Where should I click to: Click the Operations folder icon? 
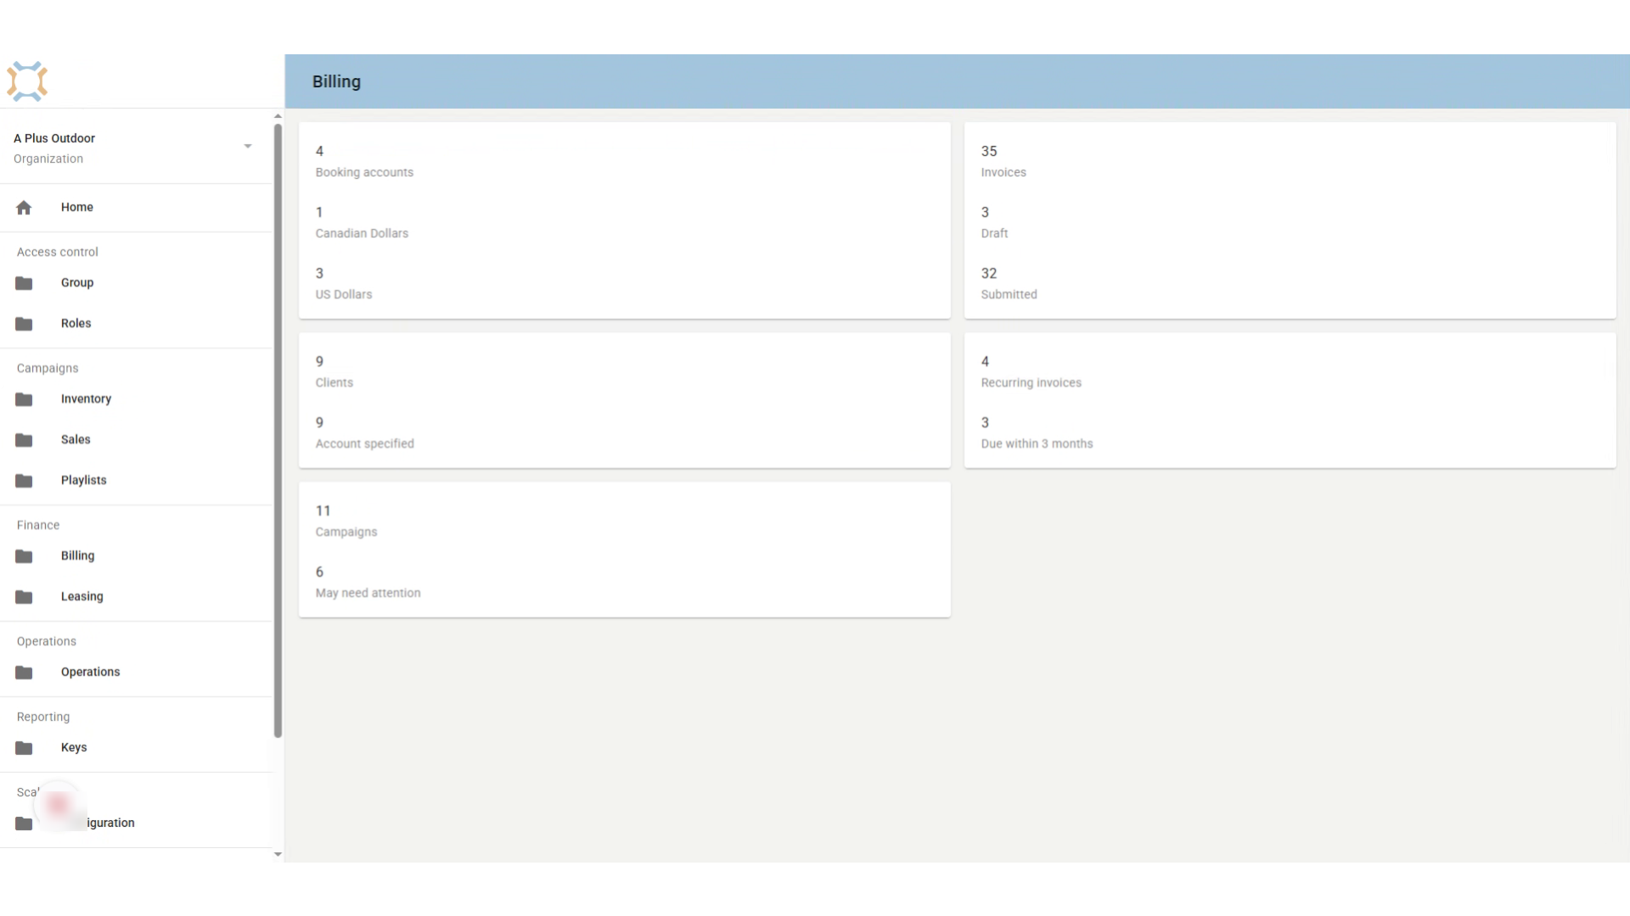[x=24, y=673]
